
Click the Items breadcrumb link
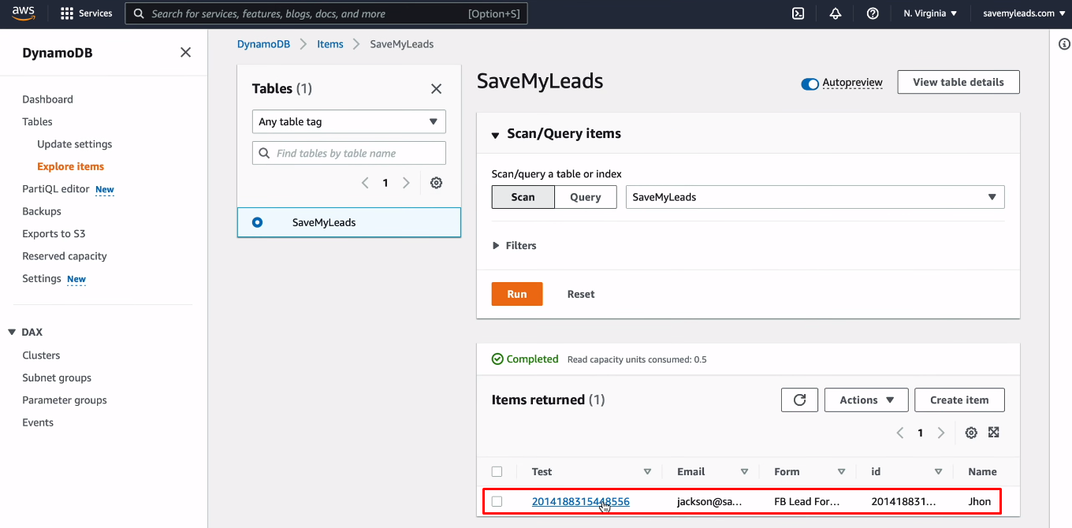pyautogui.click(x=330, y=44)
